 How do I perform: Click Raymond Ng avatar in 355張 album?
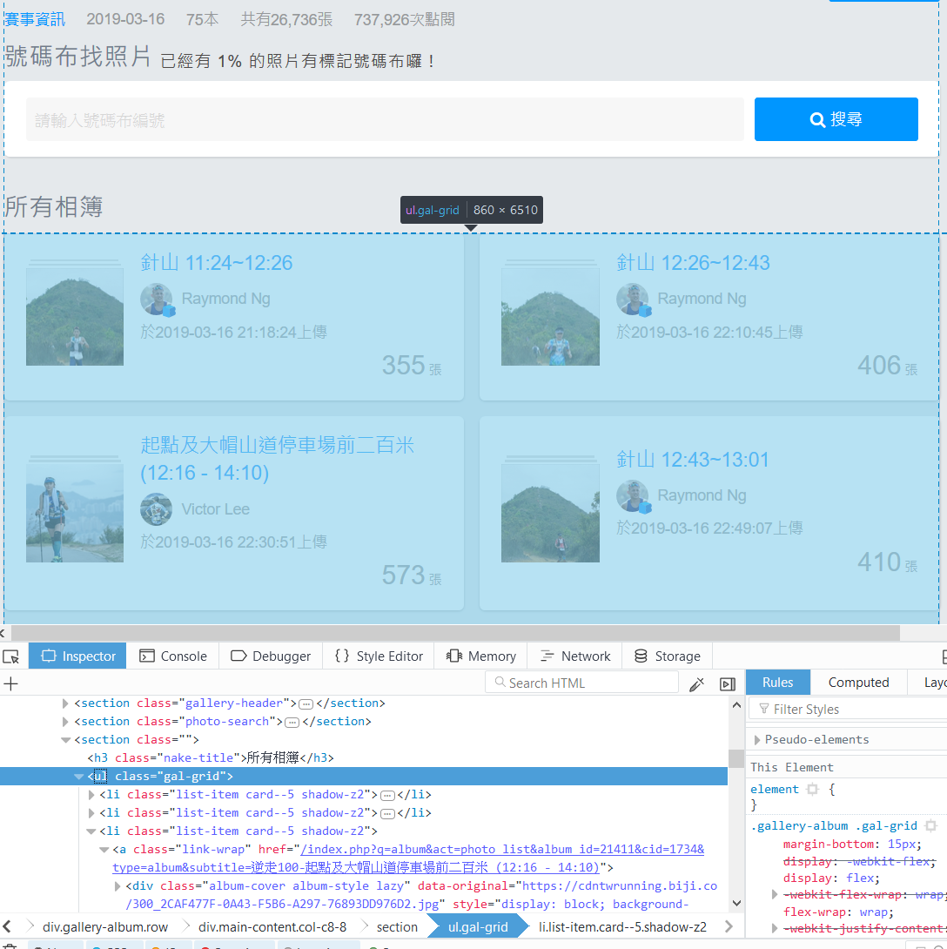coord(158,300)
